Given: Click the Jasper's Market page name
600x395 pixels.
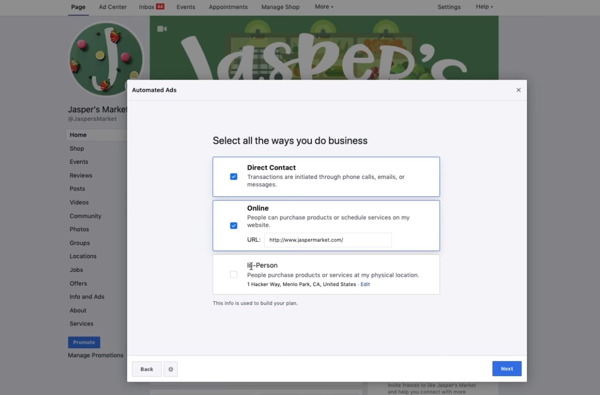Looking at the screenshot, I should tap(98, 109).
